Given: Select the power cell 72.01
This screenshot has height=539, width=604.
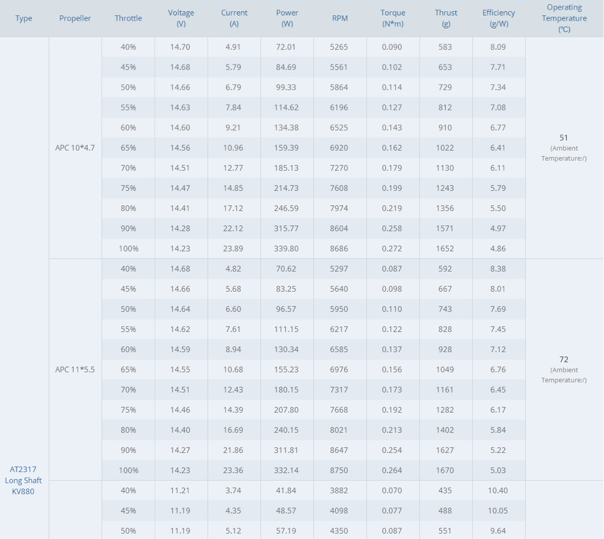Looking at the screenshot, I should coord(286,47).
